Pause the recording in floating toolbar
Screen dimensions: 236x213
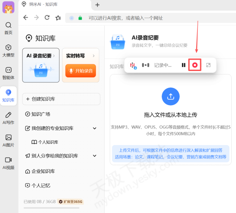coord(183,65)
